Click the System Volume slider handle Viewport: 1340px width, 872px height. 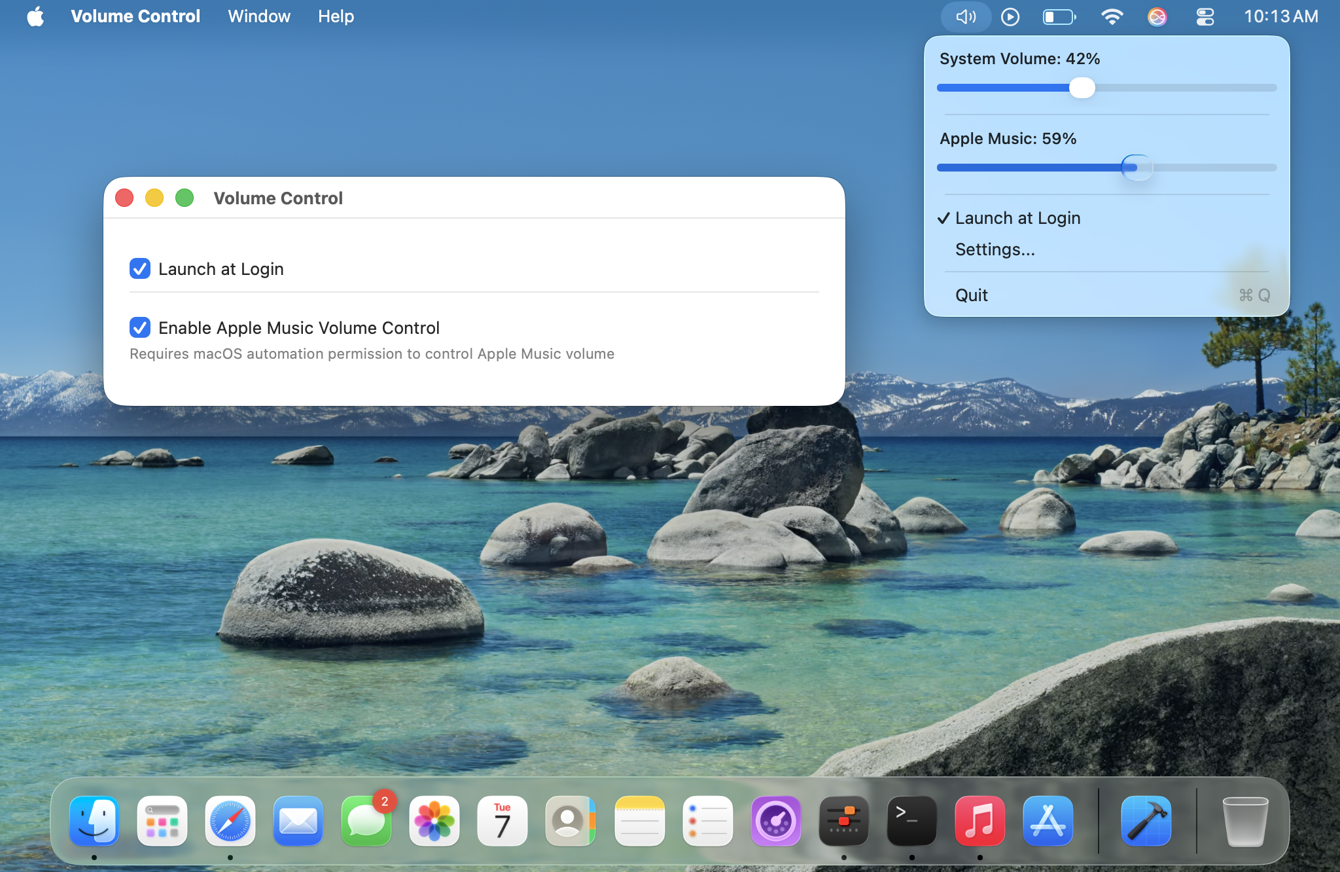[1082, 88]
